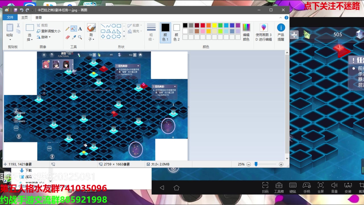Click Resize (重新调整大小) button
This screenshot has height=205, width=364.
pos(48,31)
